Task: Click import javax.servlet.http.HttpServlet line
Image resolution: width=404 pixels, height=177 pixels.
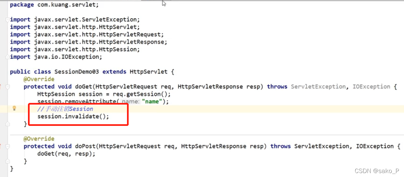Action: pyautogui.click(x=75, y=27)
